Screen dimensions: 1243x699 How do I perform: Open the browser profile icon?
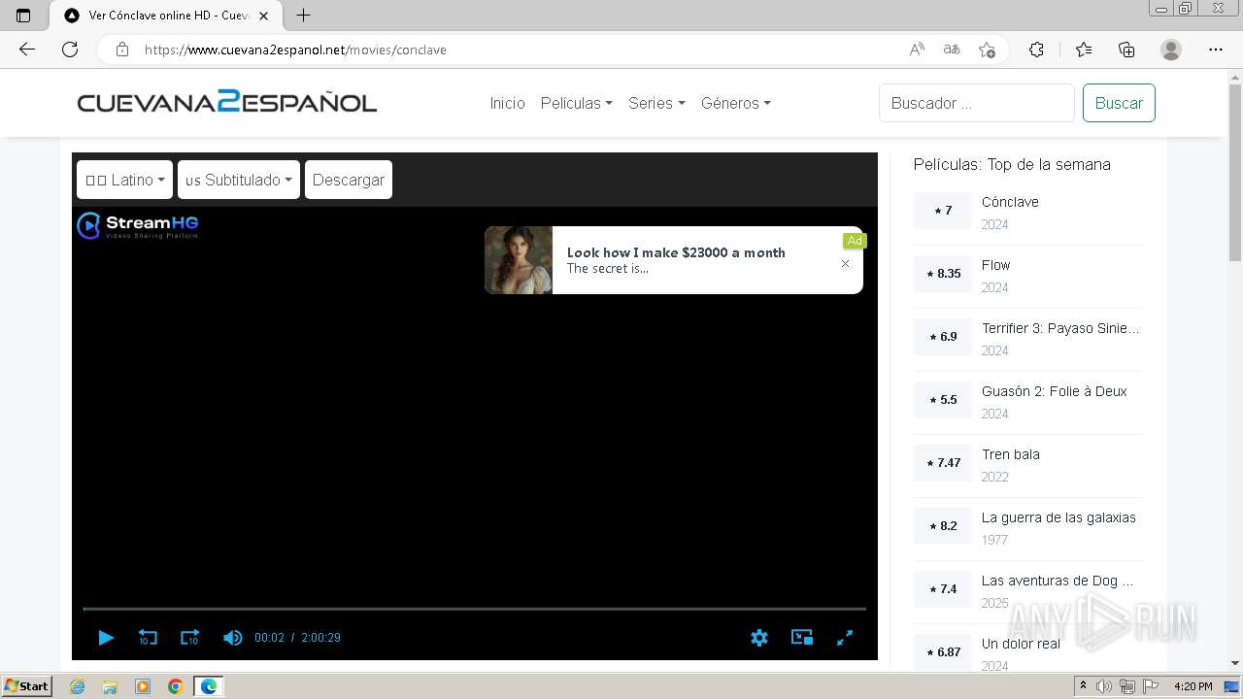point(1171,50)
